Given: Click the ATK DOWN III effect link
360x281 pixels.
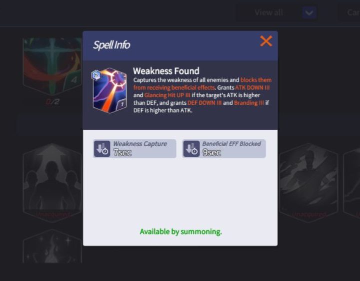Looking at the screenshot, I should pyautogui.click(x=252, y=87).
